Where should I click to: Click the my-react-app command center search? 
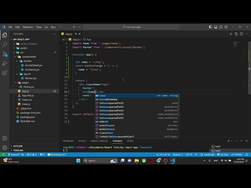[x=131, y=27]
